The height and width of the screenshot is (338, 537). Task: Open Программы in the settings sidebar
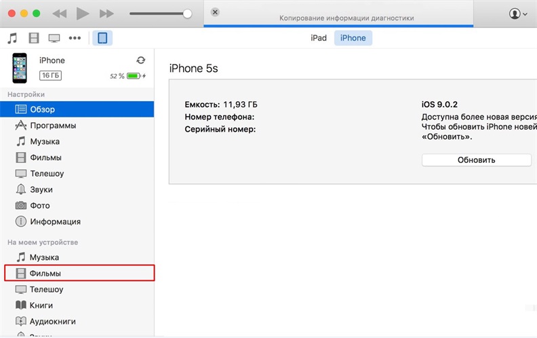(77, 126)
